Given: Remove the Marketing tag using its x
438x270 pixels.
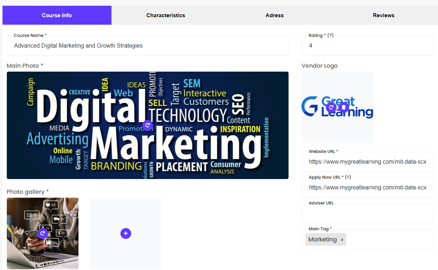Looking at the screenshot, I should coord(342,240).
